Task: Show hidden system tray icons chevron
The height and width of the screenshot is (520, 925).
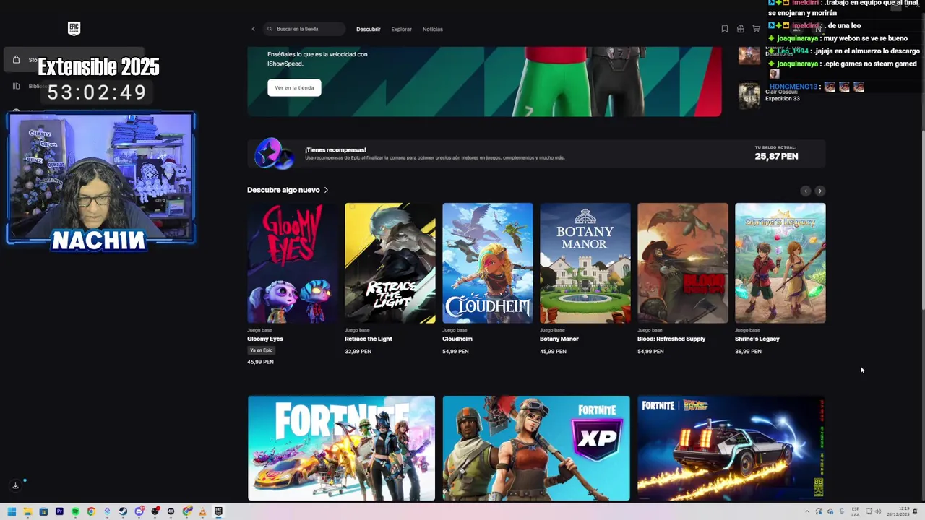Action: tap(807, 511)
